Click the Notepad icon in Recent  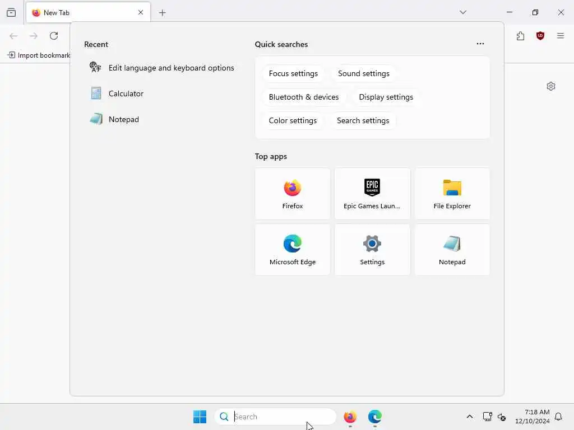point(96,119)
